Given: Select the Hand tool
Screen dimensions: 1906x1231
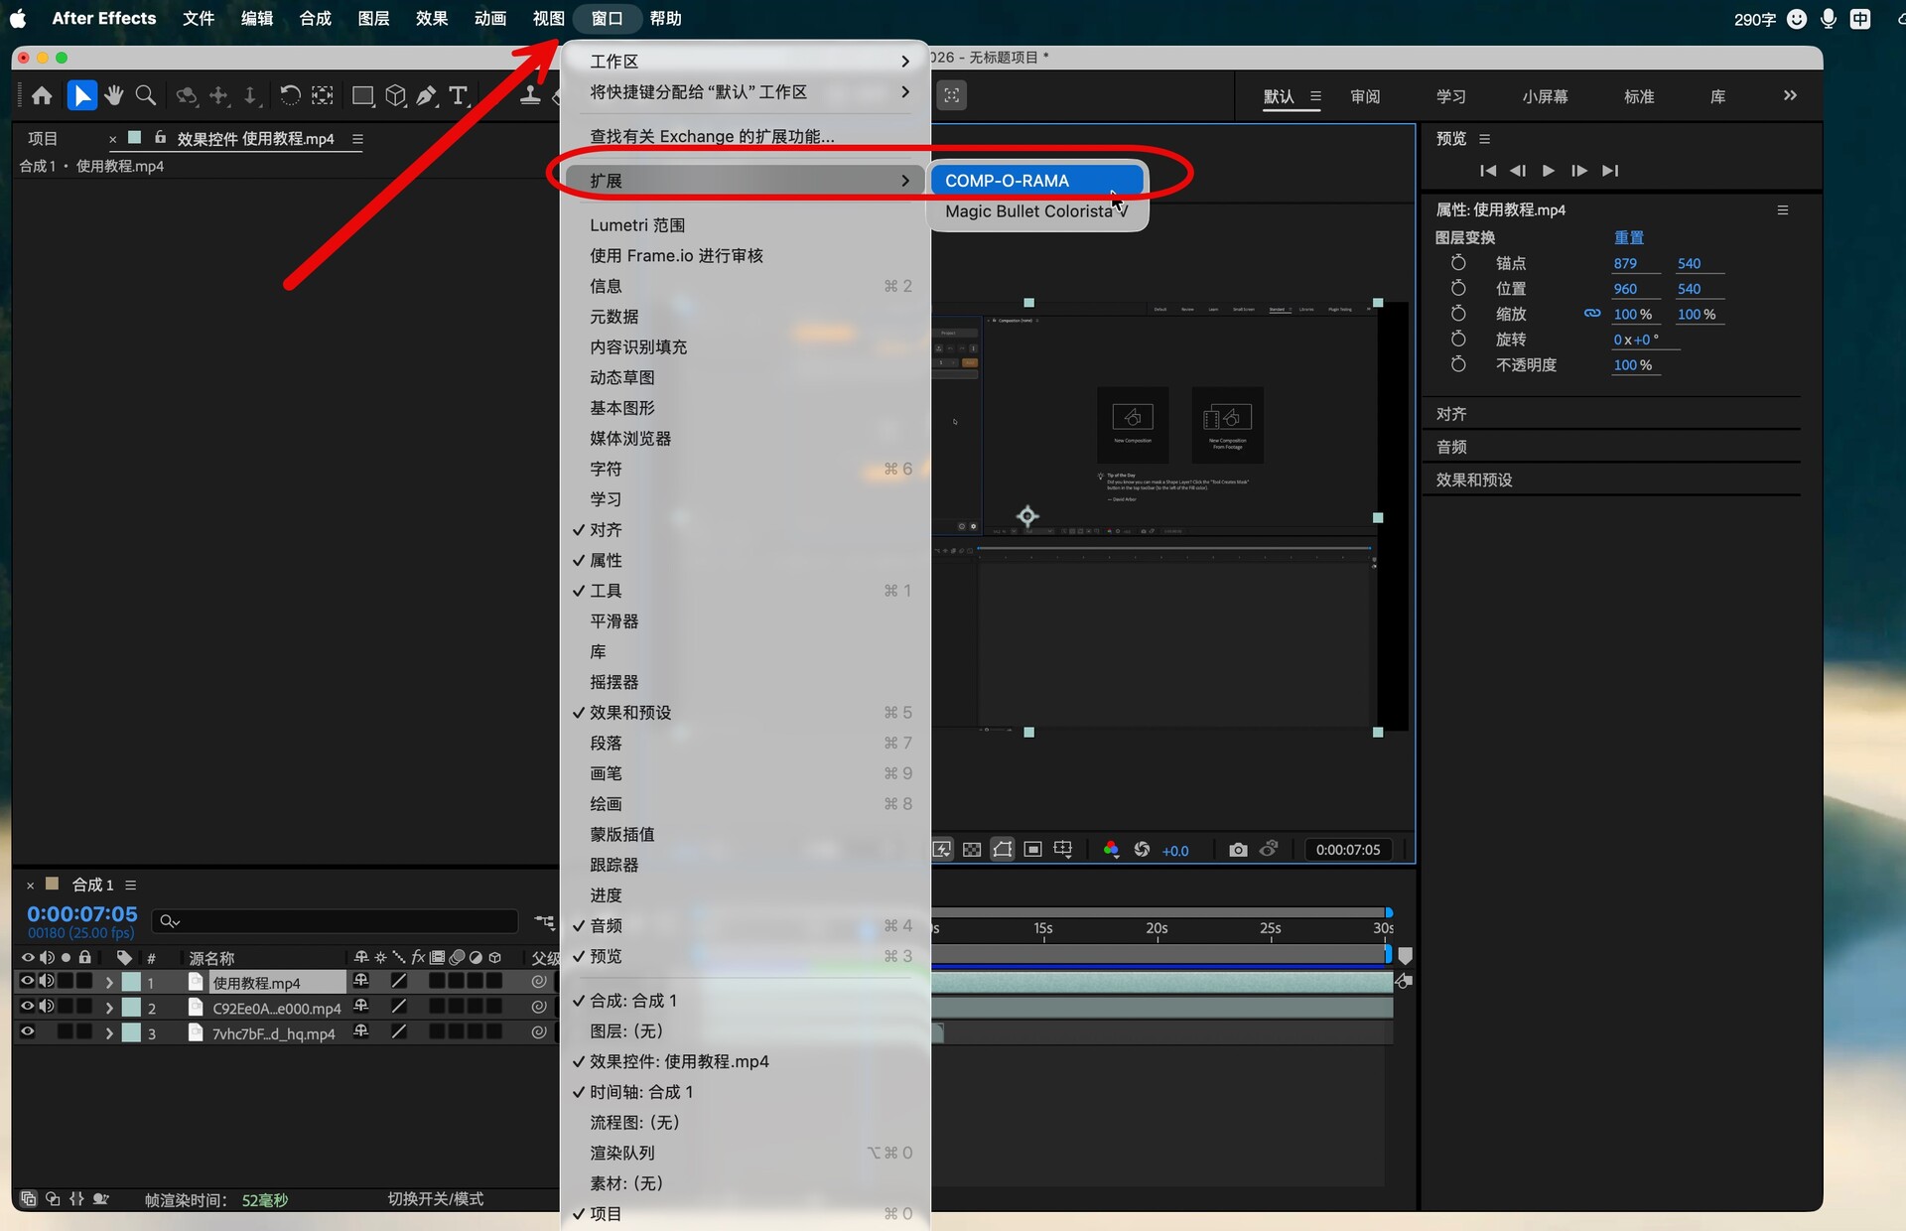Looking at the screenshot, I should coord(114,95).
